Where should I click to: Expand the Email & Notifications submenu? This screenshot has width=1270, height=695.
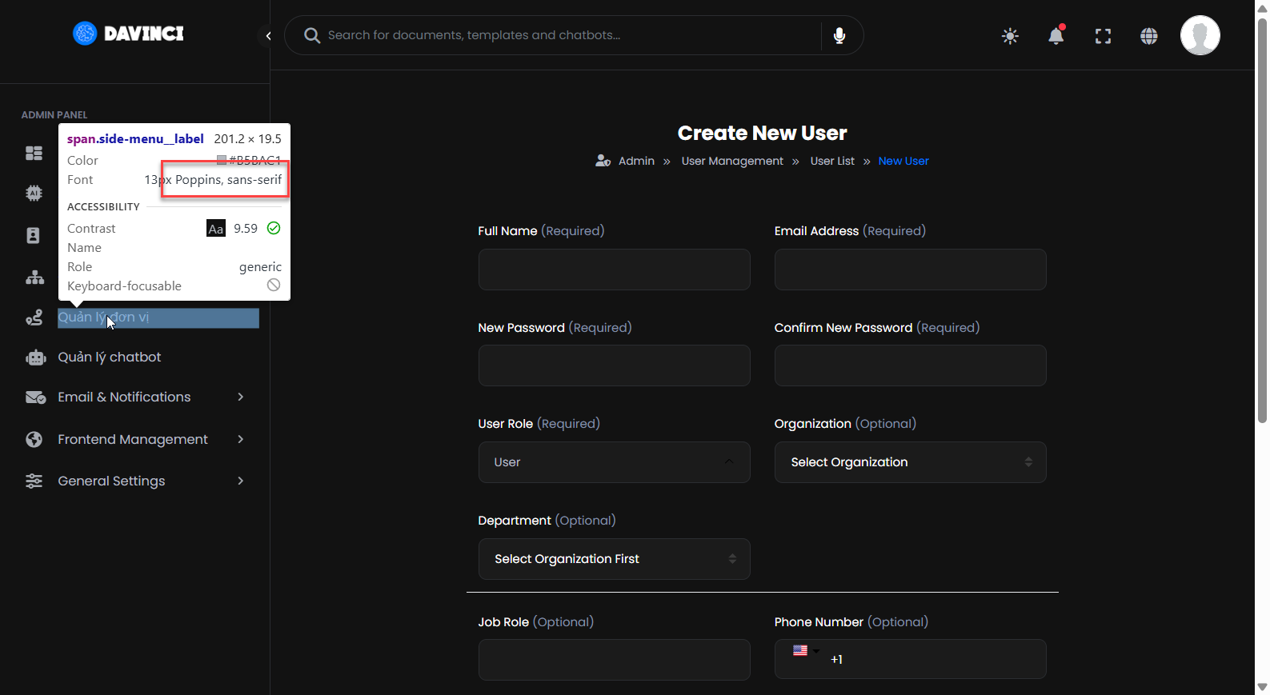coord(124,397)
